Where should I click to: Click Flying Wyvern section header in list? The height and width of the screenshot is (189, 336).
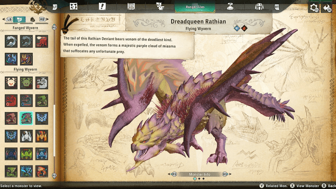click(x=25, y=69)
